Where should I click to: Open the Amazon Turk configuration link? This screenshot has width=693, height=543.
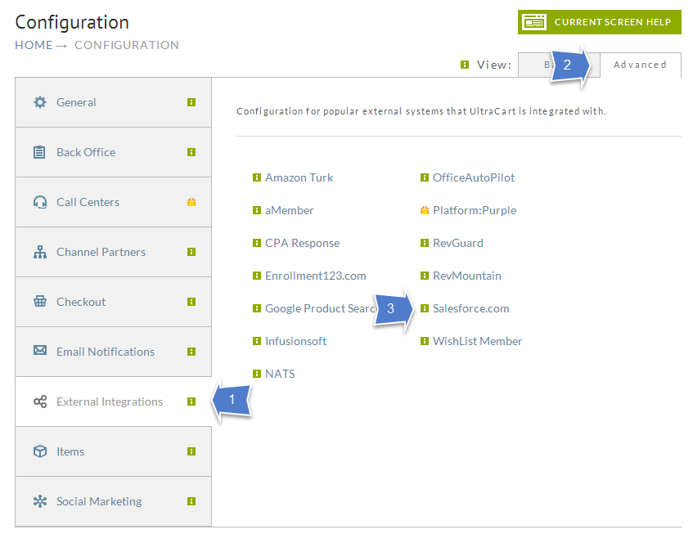[299, 177]
